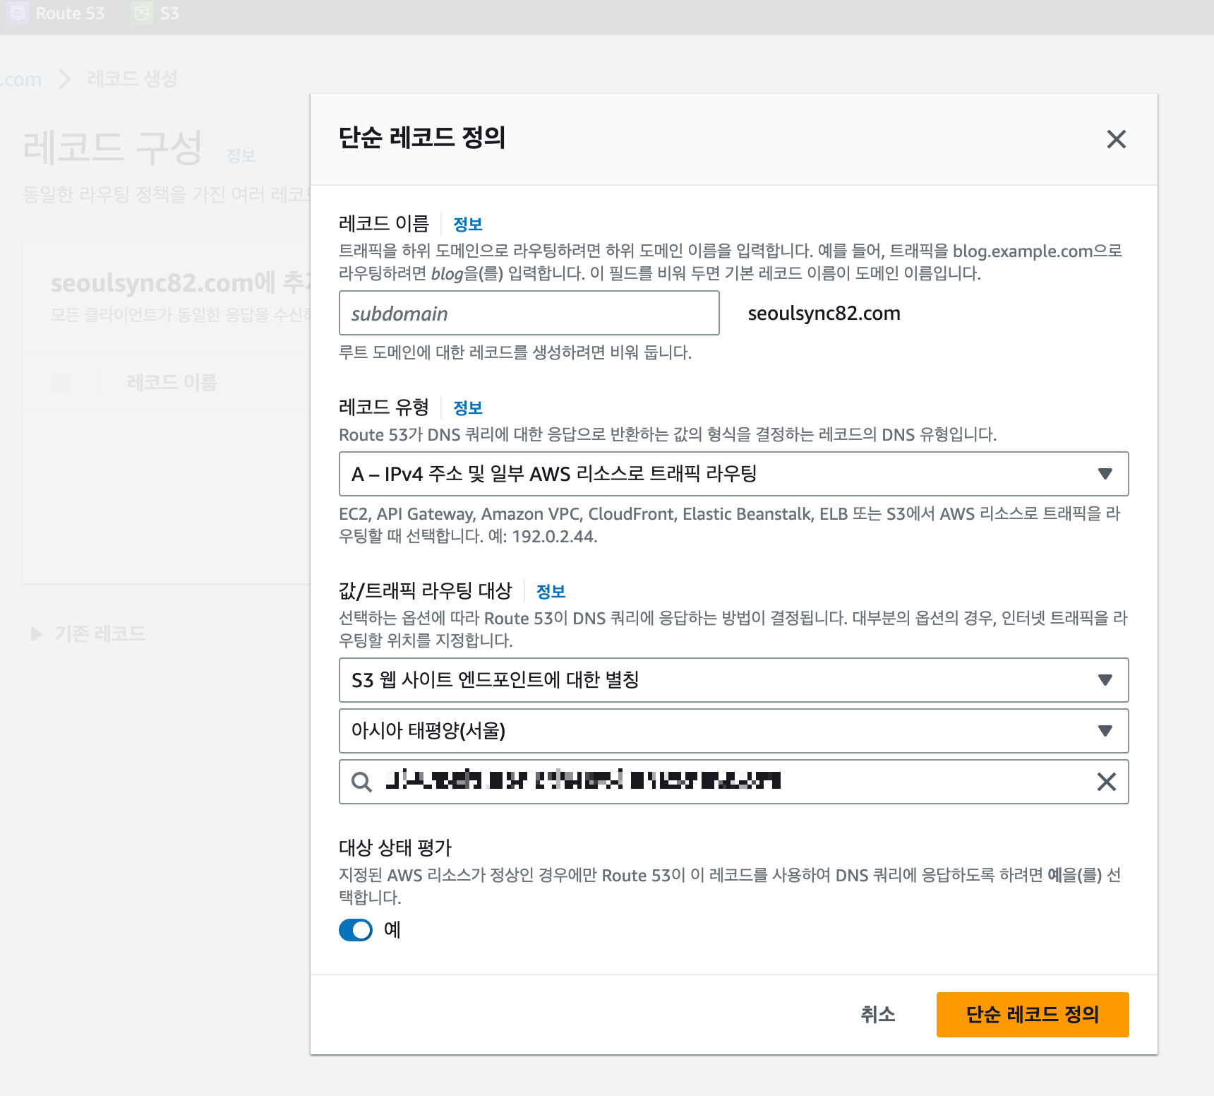Expand the 기존 레코드 section in background
Image resolution: width=1214 pixels, height=1096 pixels.
[88, 633]
